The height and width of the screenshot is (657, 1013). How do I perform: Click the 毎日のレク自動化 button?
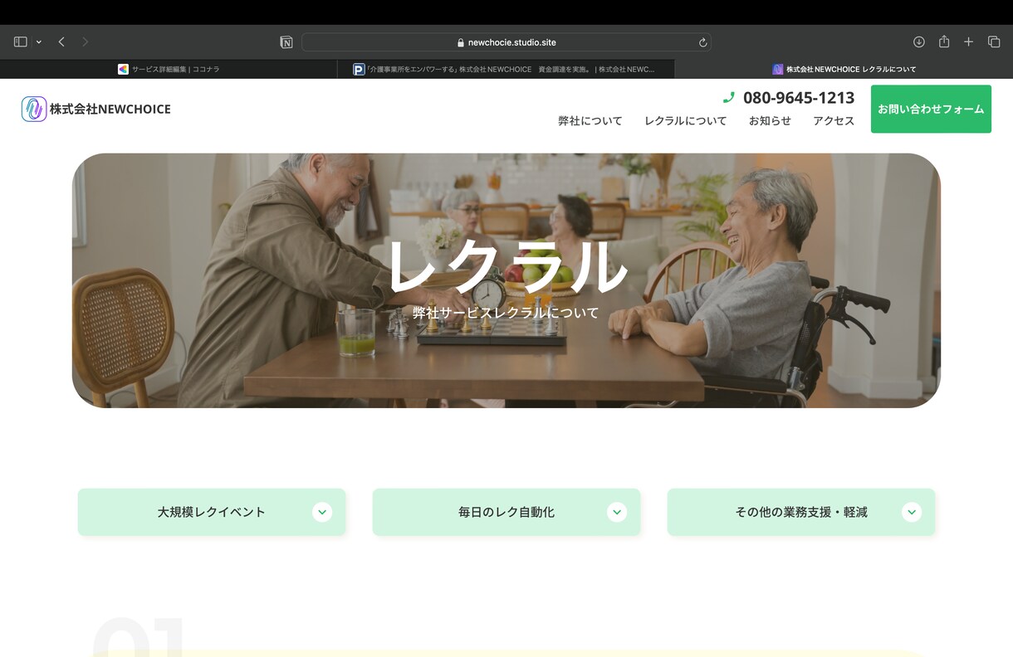pos(506,512)
